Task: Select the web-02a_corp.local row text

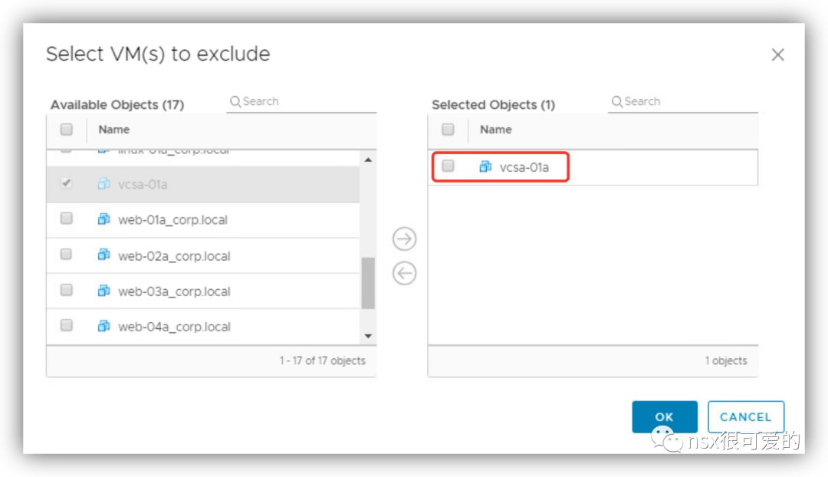Action: [174, 256]
